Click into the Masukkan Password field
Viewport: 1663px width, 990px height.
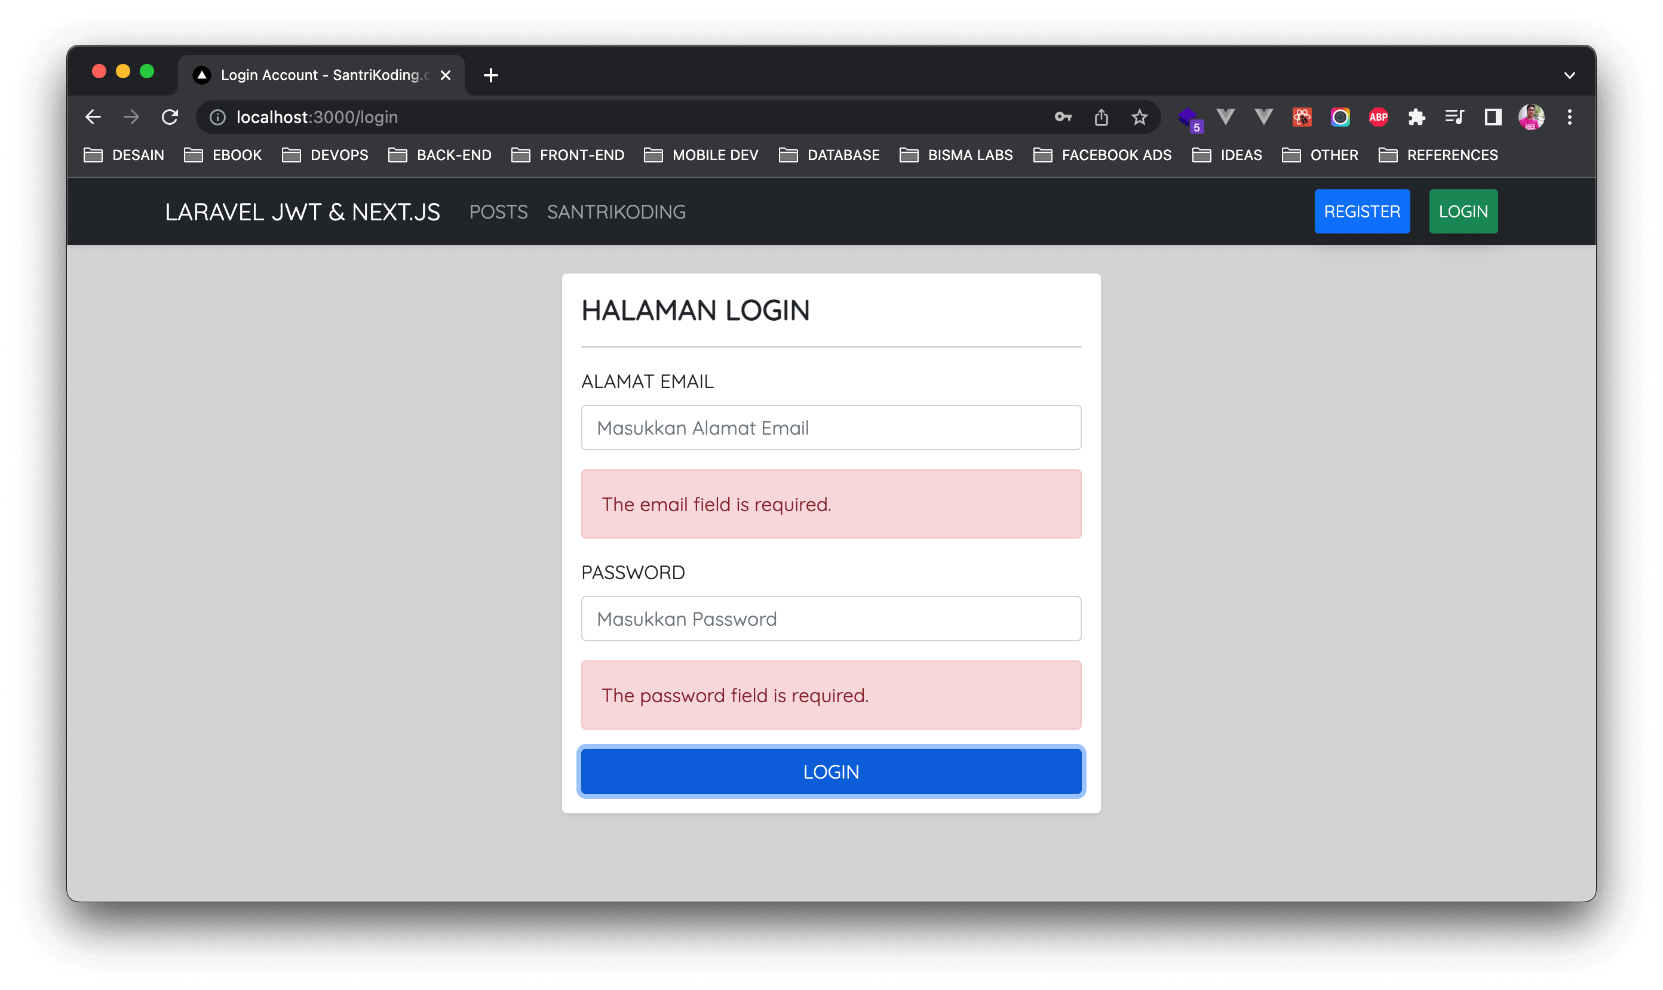831,619
